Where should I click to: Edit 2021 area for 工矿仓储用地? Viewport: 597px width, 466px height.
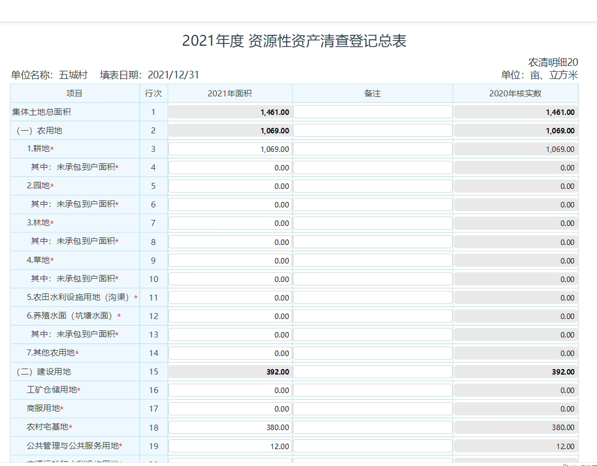pos(230,390)
